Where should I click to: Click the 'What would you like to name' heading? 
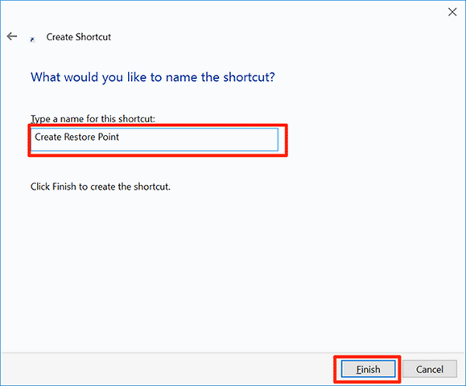(153, 77)
